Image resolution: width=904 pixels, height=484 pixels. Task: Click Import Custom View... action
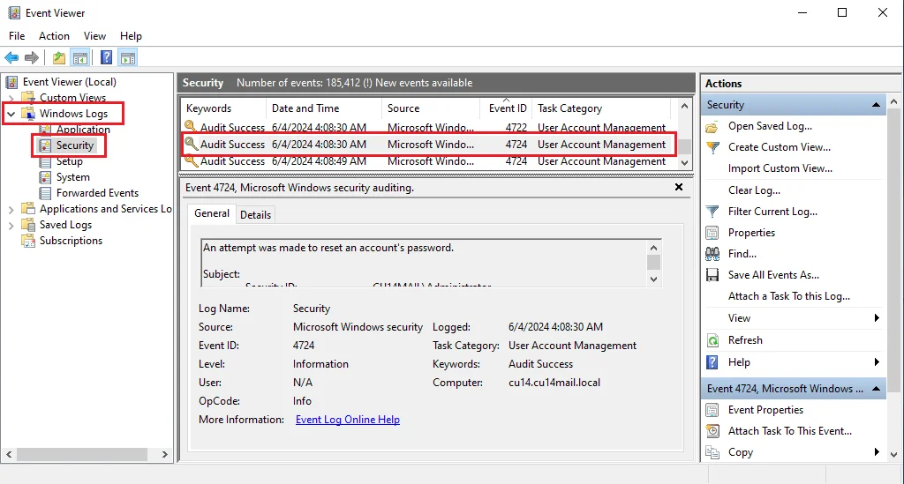[780, 168]
